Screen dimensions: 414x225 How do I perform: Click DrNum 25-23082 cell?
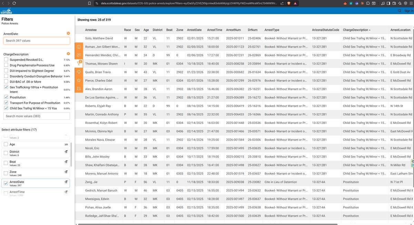point(254,182)
